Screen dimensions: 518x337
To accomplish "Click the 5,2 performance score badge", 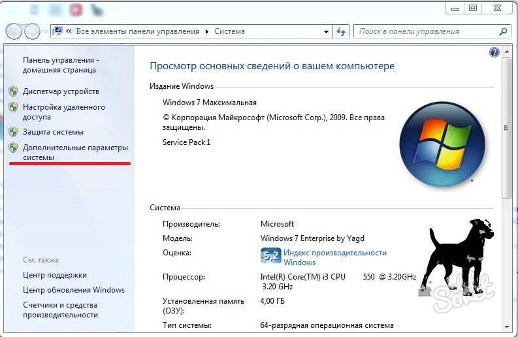I will click(x=271, y=256).
